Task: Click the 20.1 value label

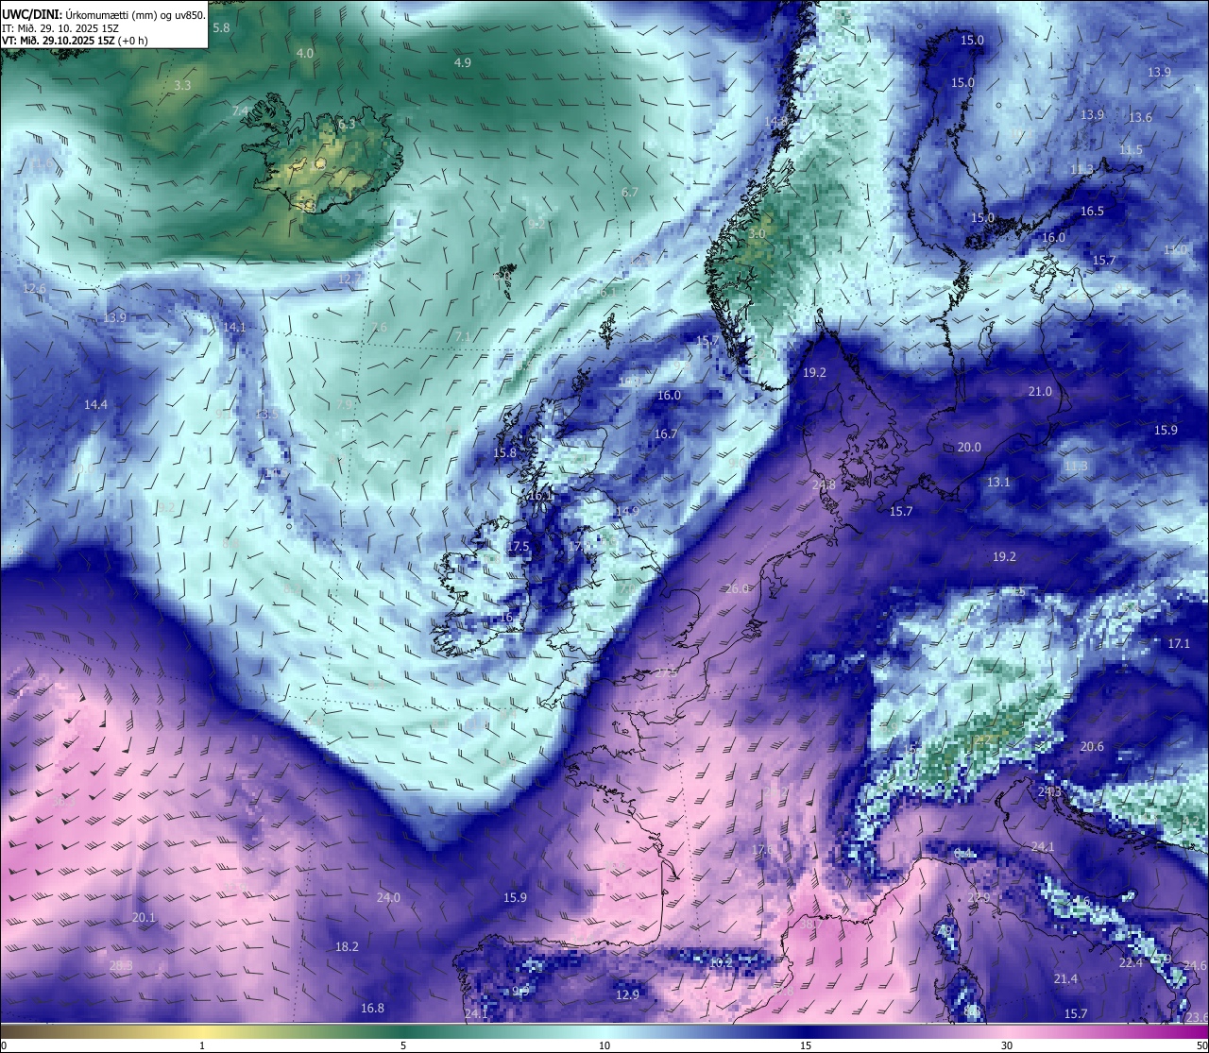Action: [x=144, y=918]
